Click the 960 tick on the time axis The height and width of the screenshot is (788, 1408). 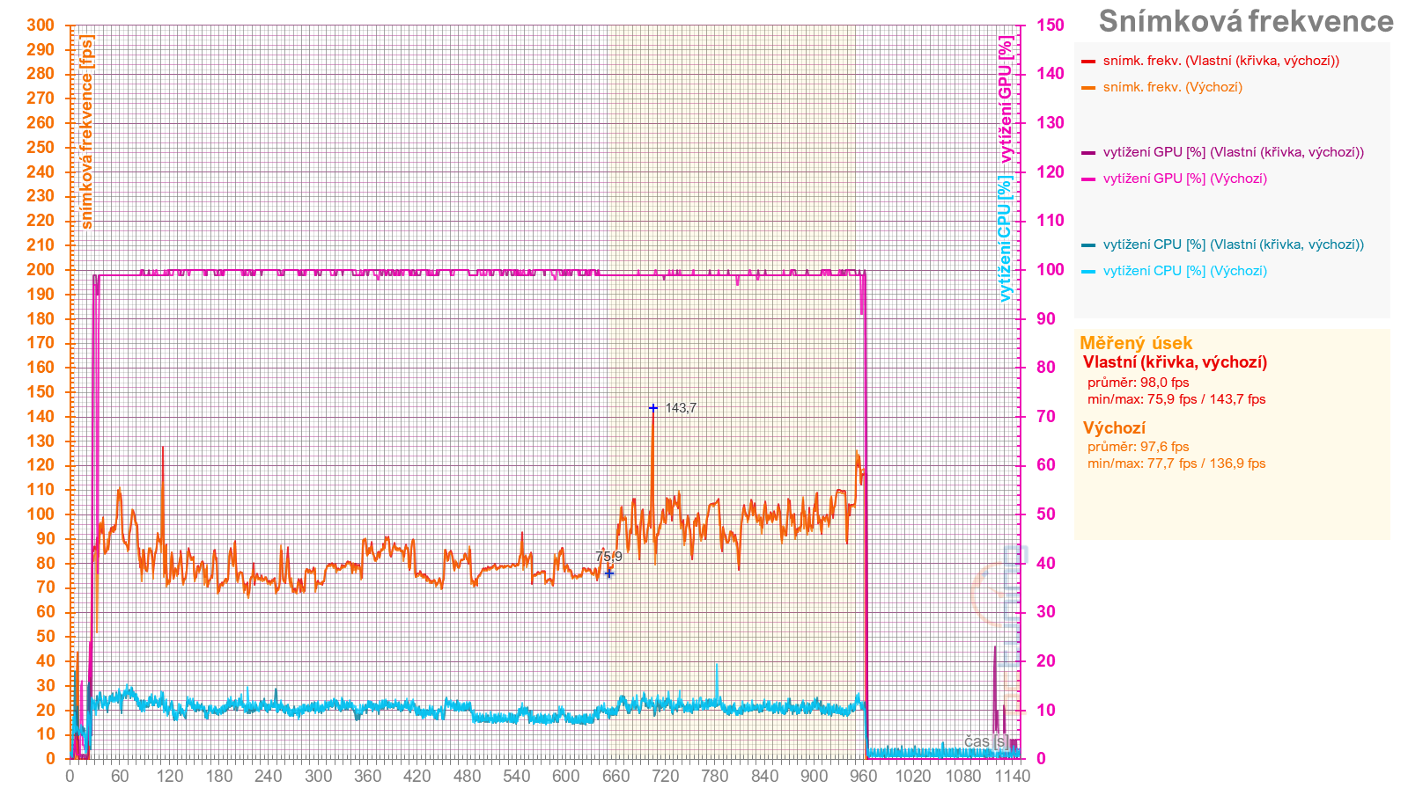(864, 776)
